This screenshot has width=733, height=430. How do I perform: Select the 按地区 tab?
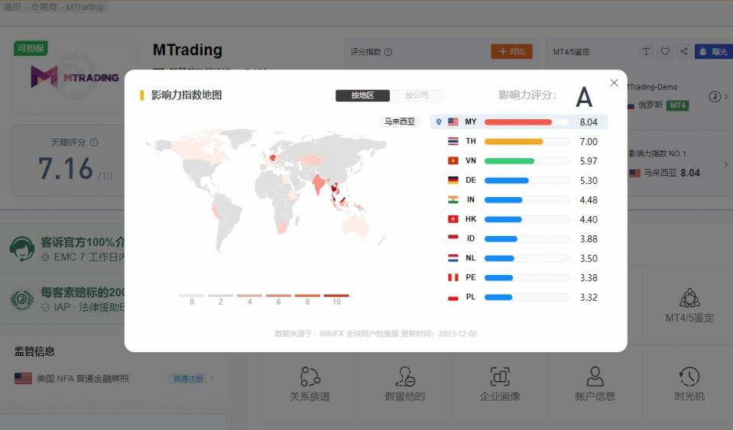pos(362,95)
